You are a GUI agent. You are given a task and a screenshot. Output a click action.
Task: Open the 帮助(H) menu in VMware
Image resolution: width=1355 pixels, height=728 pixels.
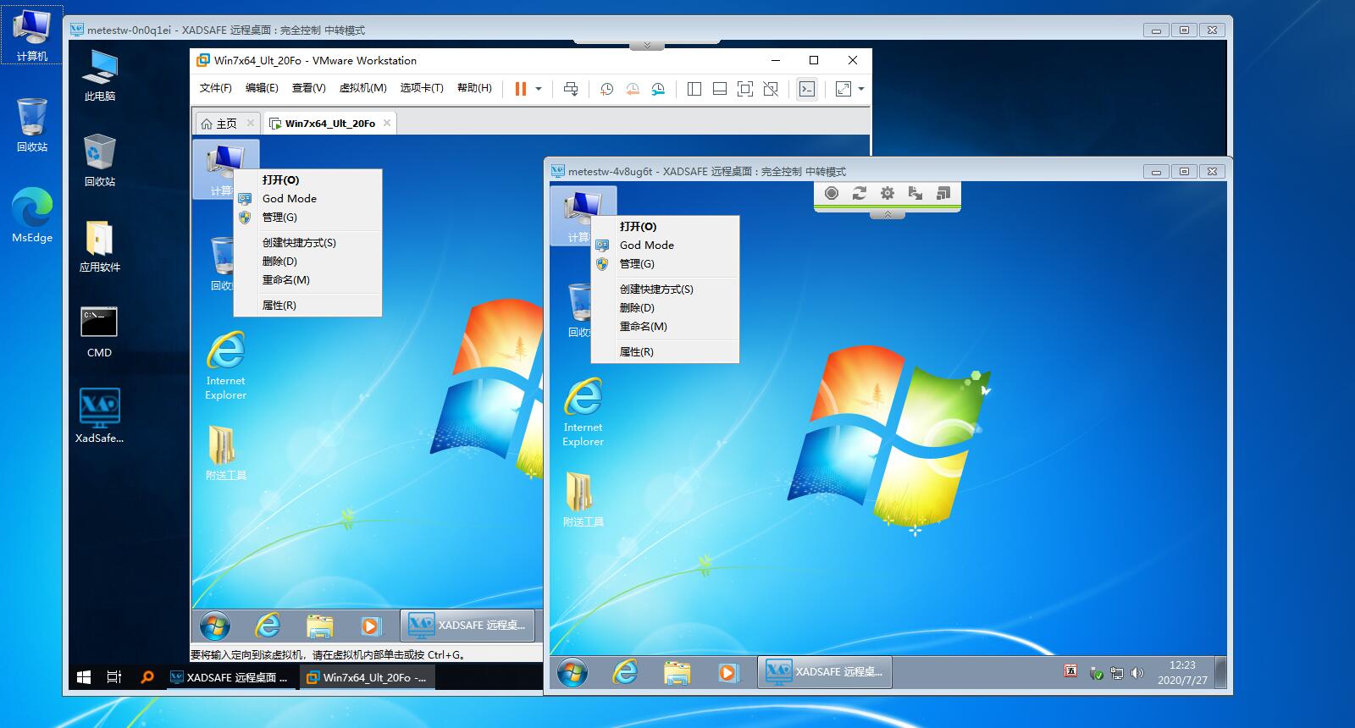474,88
